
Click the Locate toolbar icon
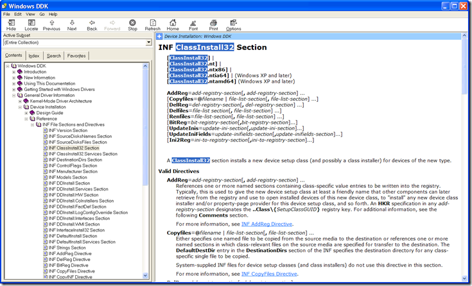31,24
